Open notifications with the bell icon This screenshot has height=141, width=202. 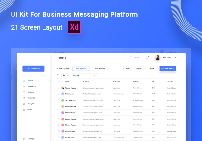tap(147, 58)
